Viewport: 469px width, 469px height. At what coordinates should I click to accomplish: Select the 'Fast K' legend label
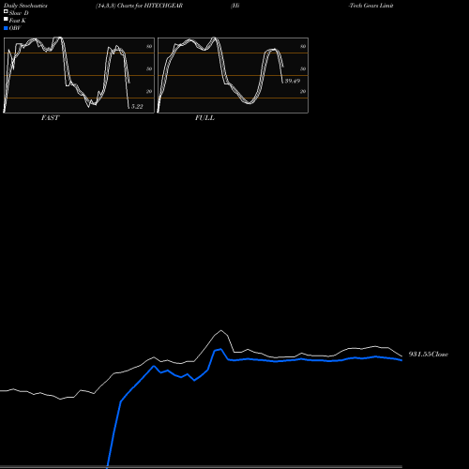[18, 21]
